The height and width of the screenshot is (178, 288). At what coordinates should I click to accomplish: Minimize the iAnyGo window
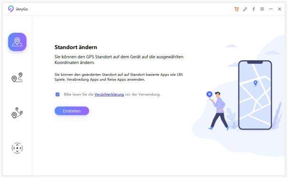[x=271, y=9]
